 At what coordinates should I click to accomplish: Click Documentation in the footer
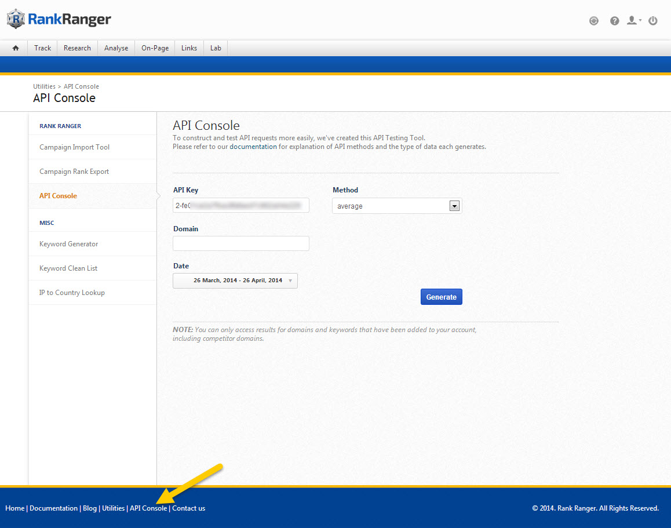53,508
